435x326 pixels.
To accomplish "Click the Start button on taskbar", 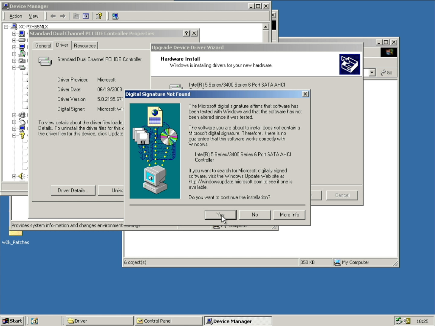I will click(x=12, y=321).
